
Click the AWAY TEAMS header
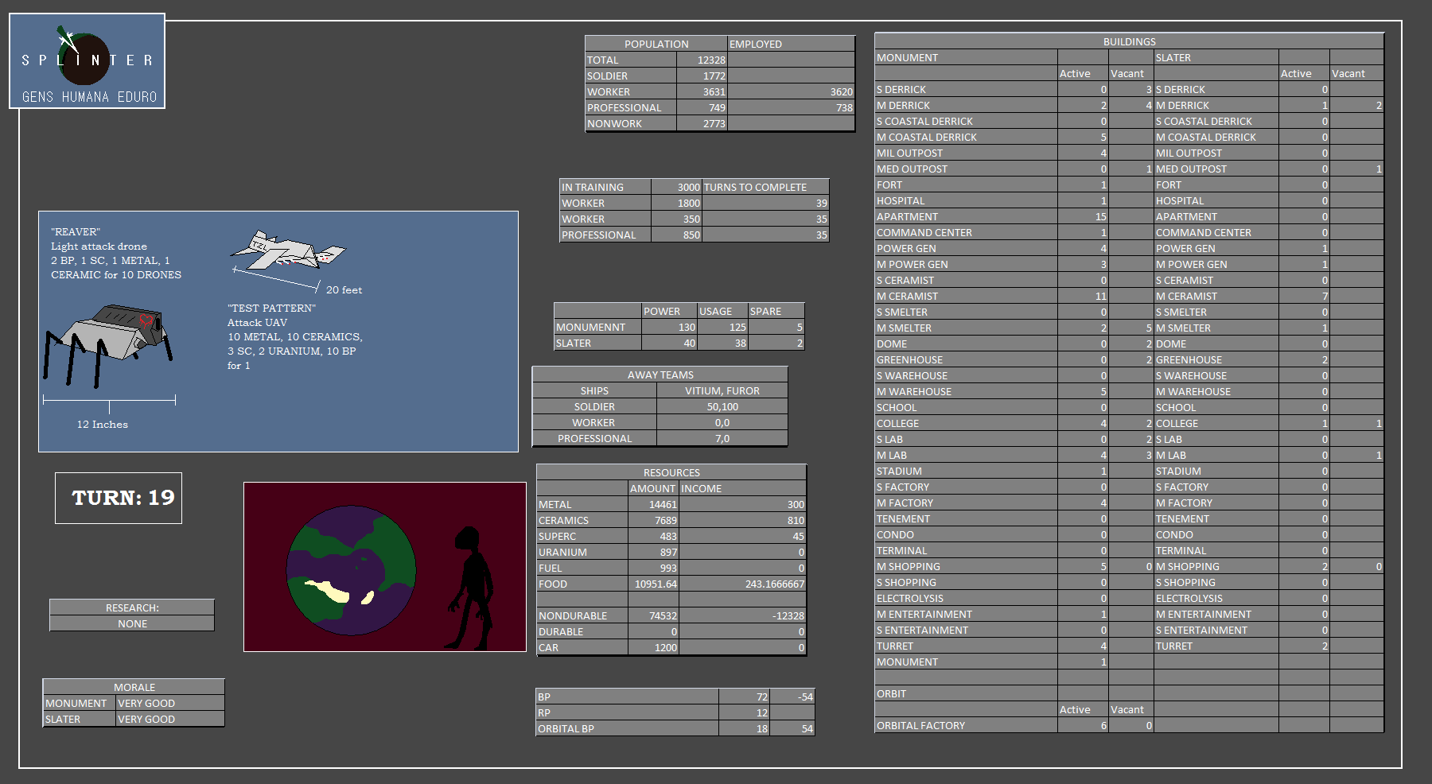[660, 375]
